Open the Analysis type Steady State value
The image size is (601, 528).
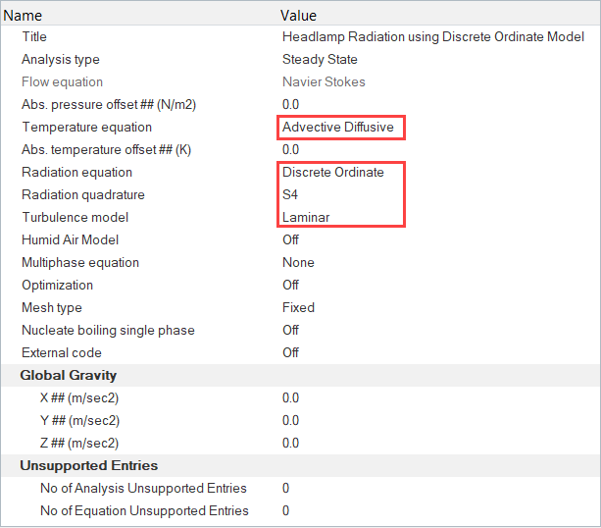(x=319, y=60)
